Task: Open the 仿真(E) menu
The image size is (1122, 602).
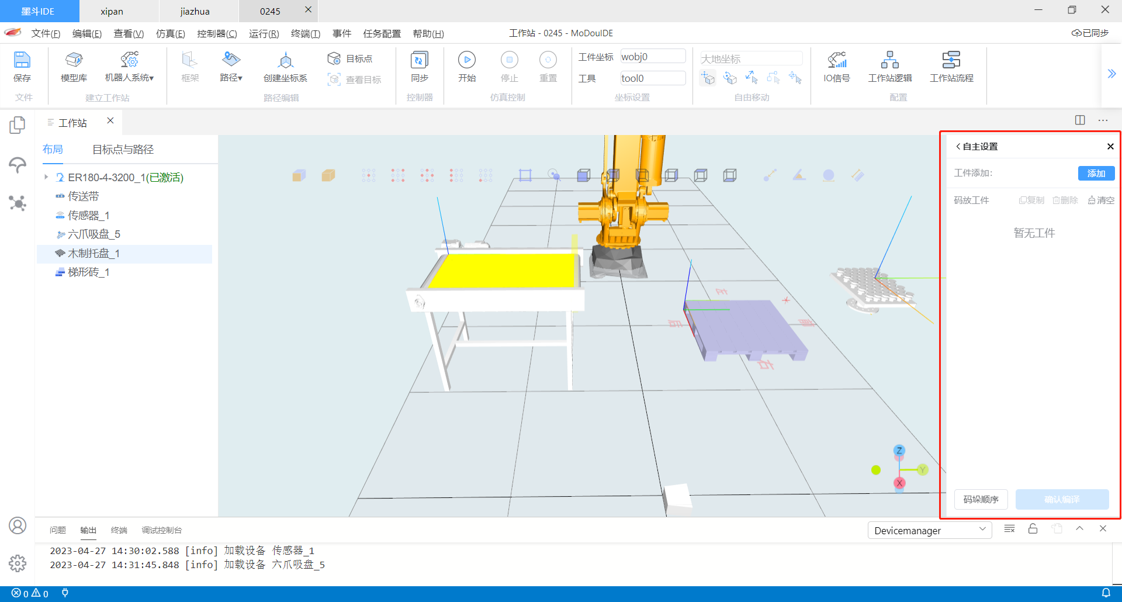Action: [x=170, y=33]
